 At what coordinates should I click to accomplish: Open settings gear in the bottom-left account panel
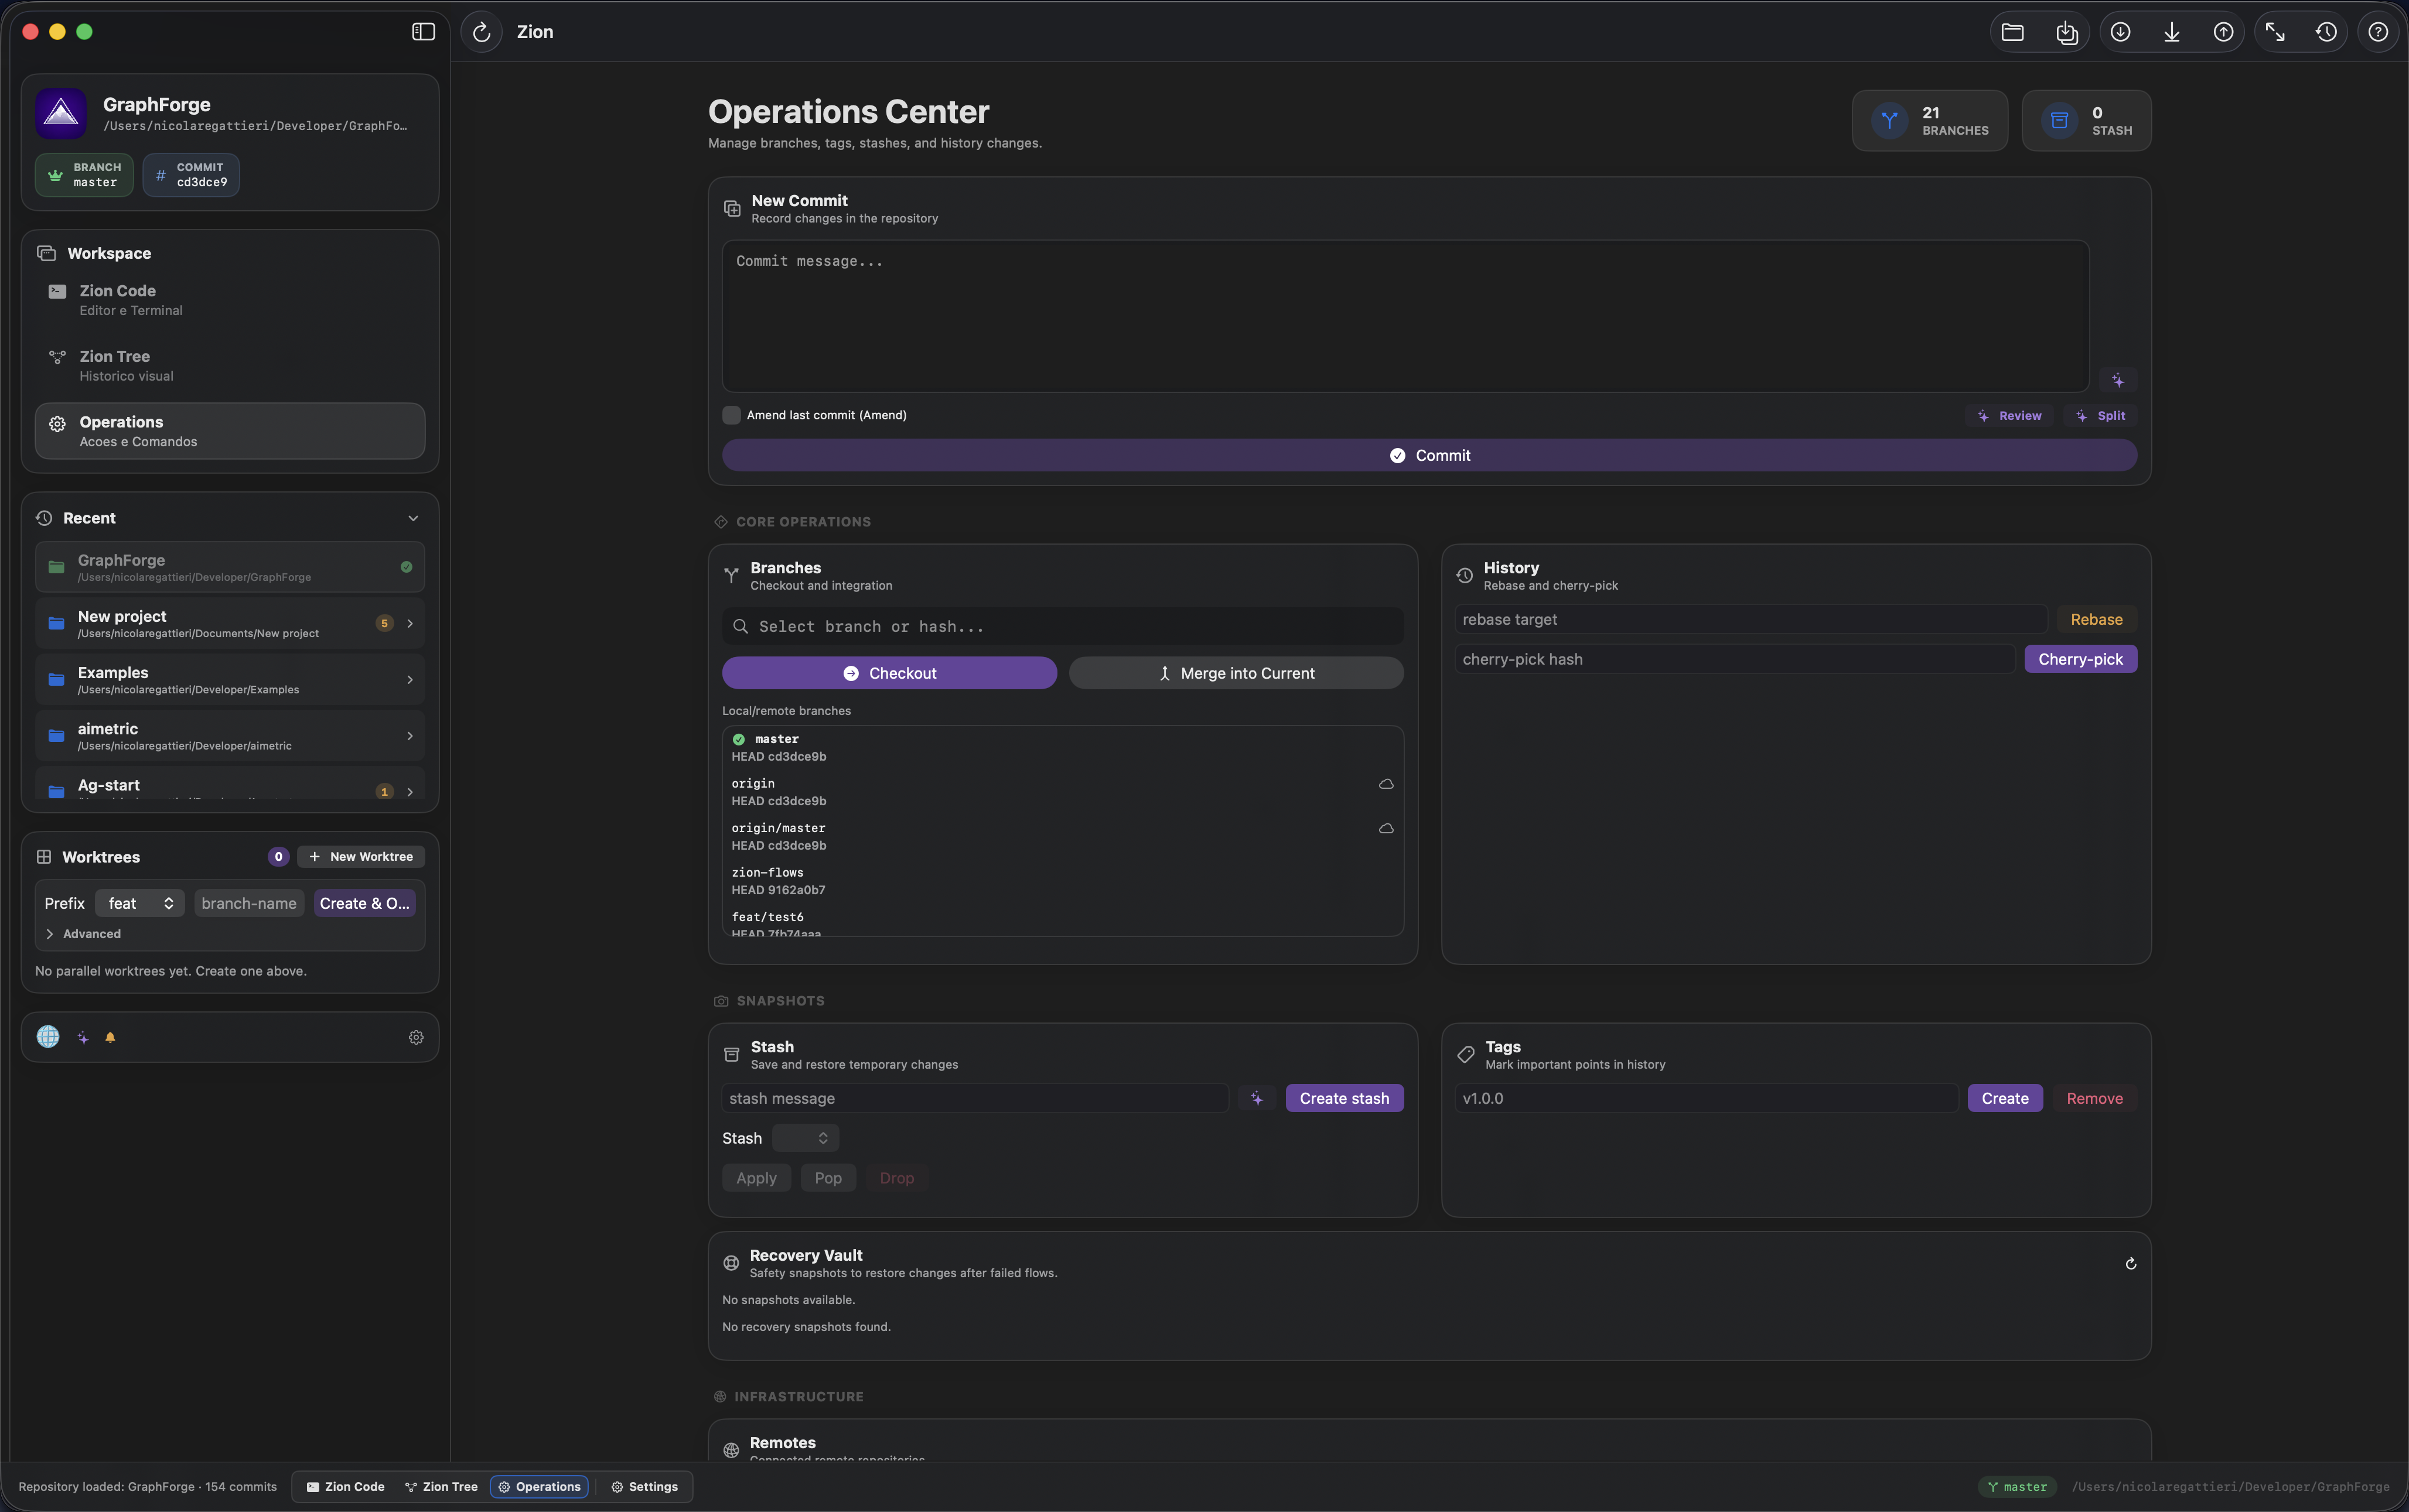[x=415, y=1037]
